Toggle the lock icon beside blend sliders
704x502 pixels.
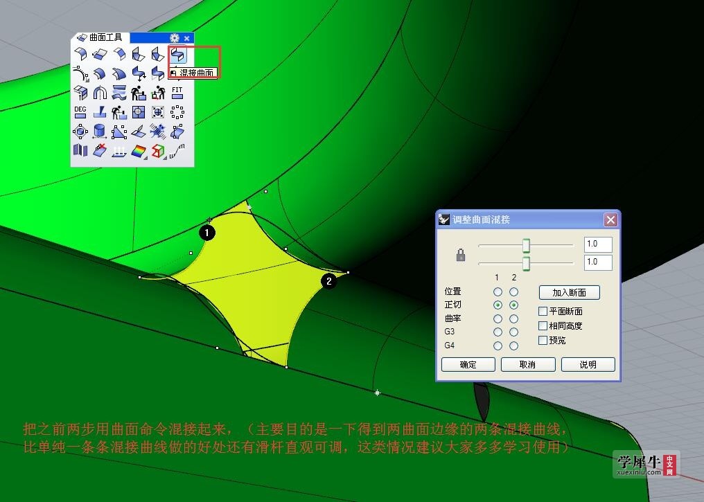click(x=461, y=255)
